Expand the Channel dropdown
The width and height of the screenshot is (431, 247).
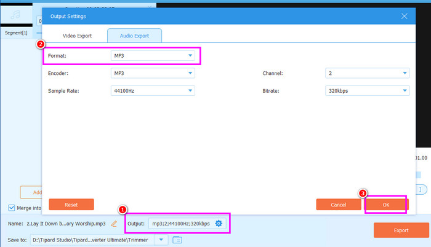(x=367, y=73)
